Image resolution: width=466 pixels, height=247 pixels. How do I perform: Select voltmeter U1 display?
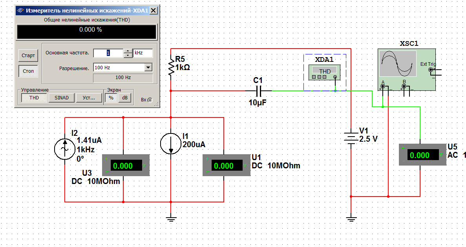click(227, 165)
